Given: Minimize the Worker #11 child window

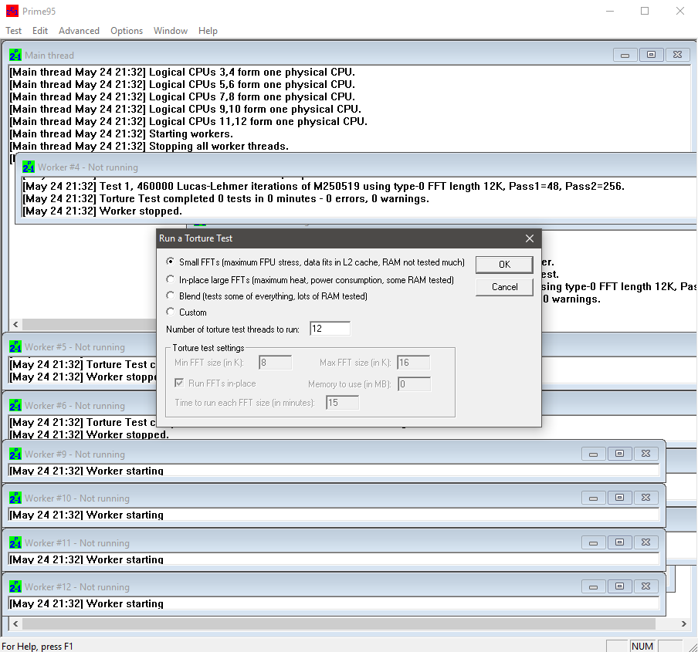Looking at the screenshot, I should click(x=592, y=542).
